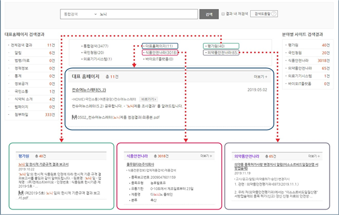Screen dimensions: 339x217
Task: Open the 의료기기시스템(1) tab link
Action: (97, 59)
